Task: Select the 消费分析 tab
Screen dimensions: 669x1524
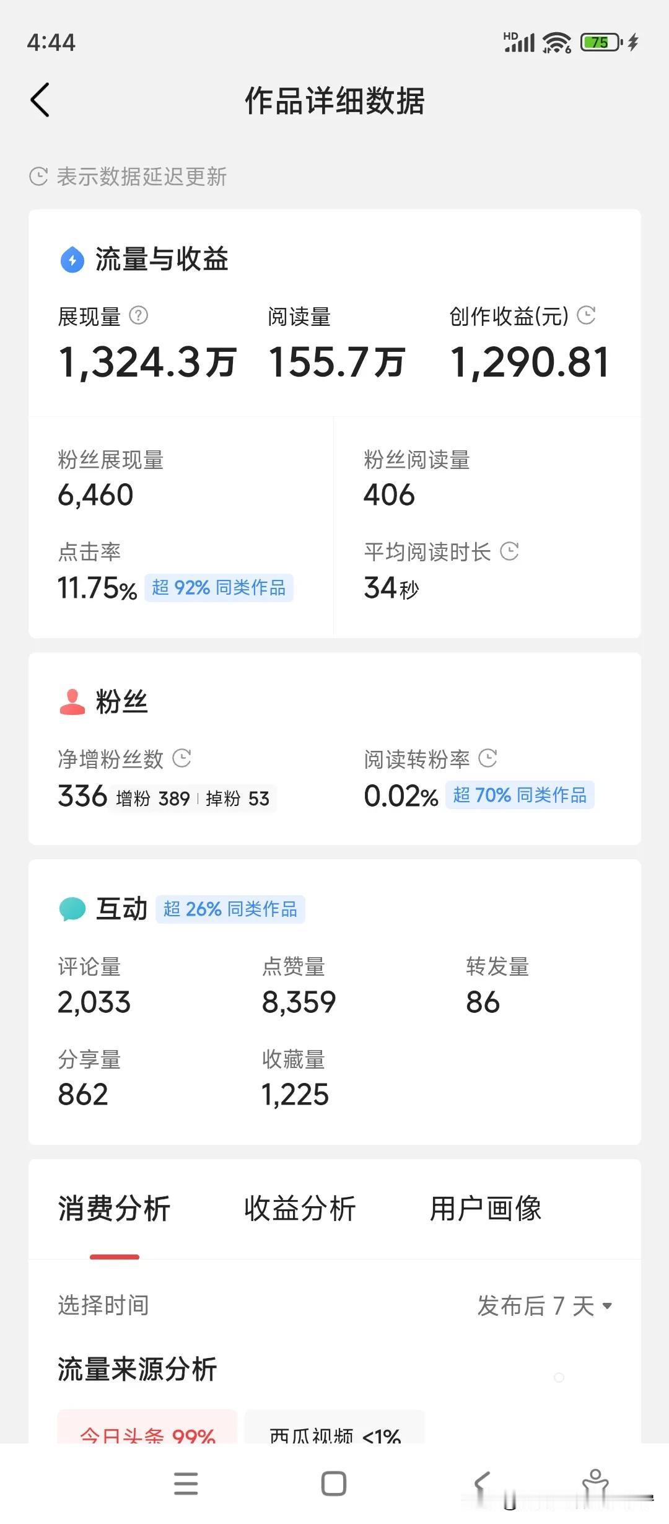Action: (114, 1209)
